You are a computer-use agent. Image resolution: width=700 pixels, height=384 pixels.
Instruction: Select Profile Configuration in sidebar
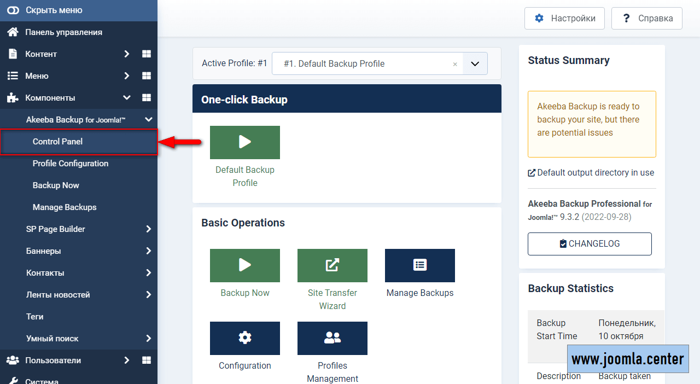tap(71, 164)
